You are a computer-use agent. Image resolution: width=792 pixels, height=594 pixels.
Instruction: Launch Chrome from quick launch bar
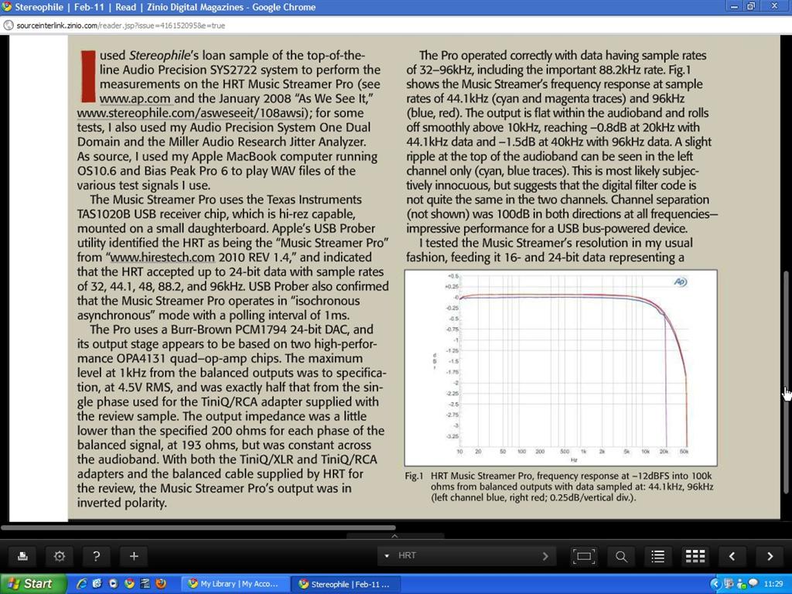coord(129,584)
